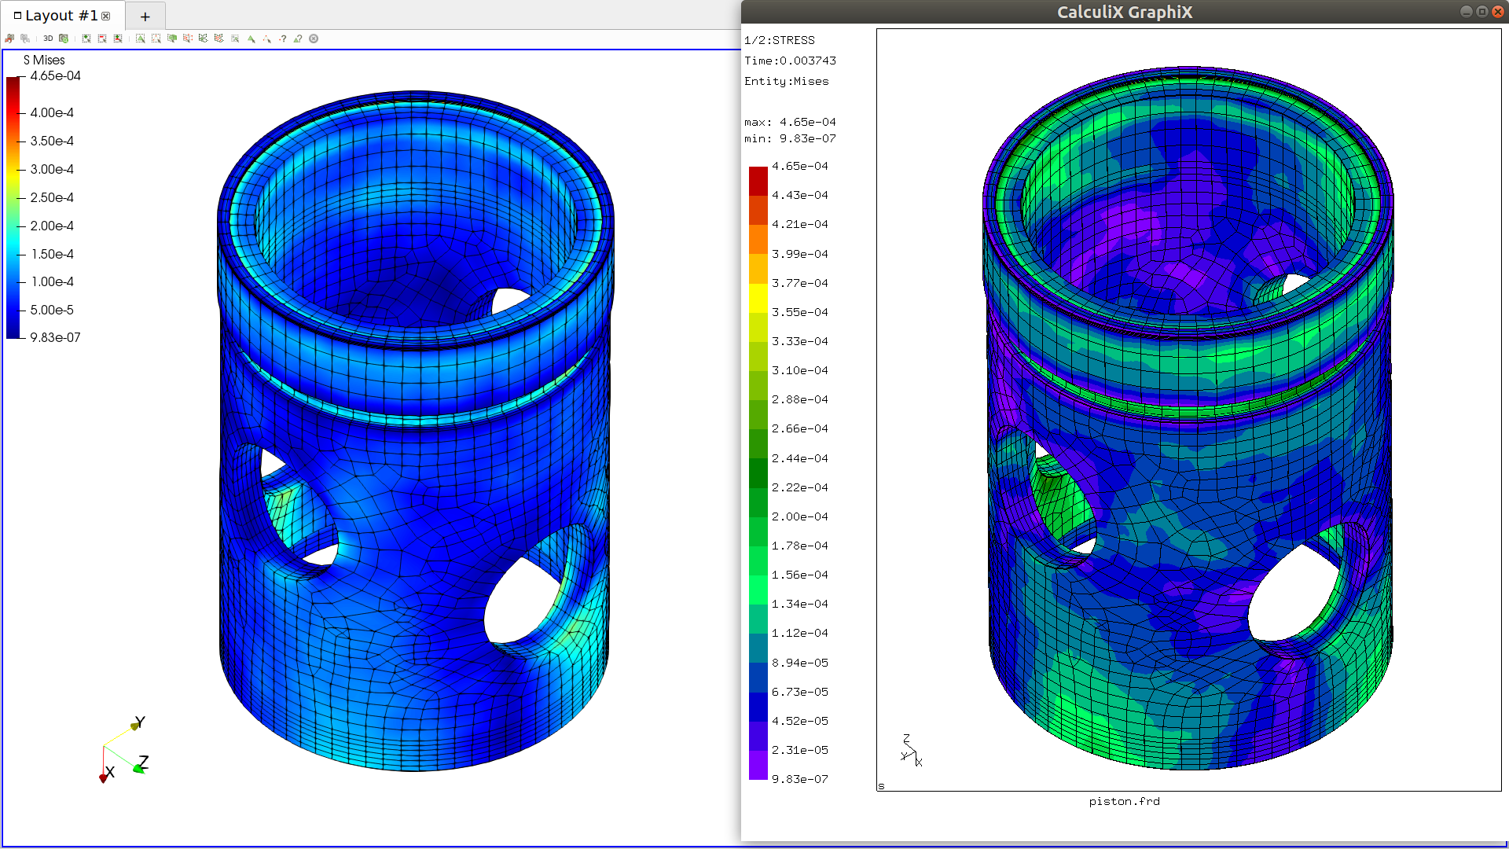The width and height of the screenshot is (1509, 849).
Task: Choose Select Cells With Polygon tool
Action: [203, 39]
